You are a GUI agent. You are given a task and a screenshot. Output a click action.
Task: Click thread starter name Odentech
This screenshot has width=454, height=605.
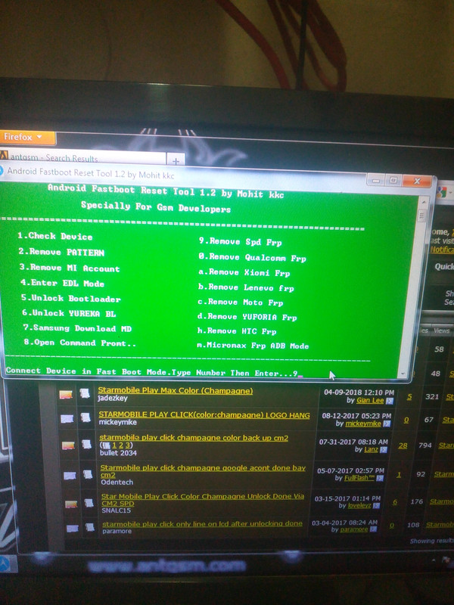(x=117, y=482)
